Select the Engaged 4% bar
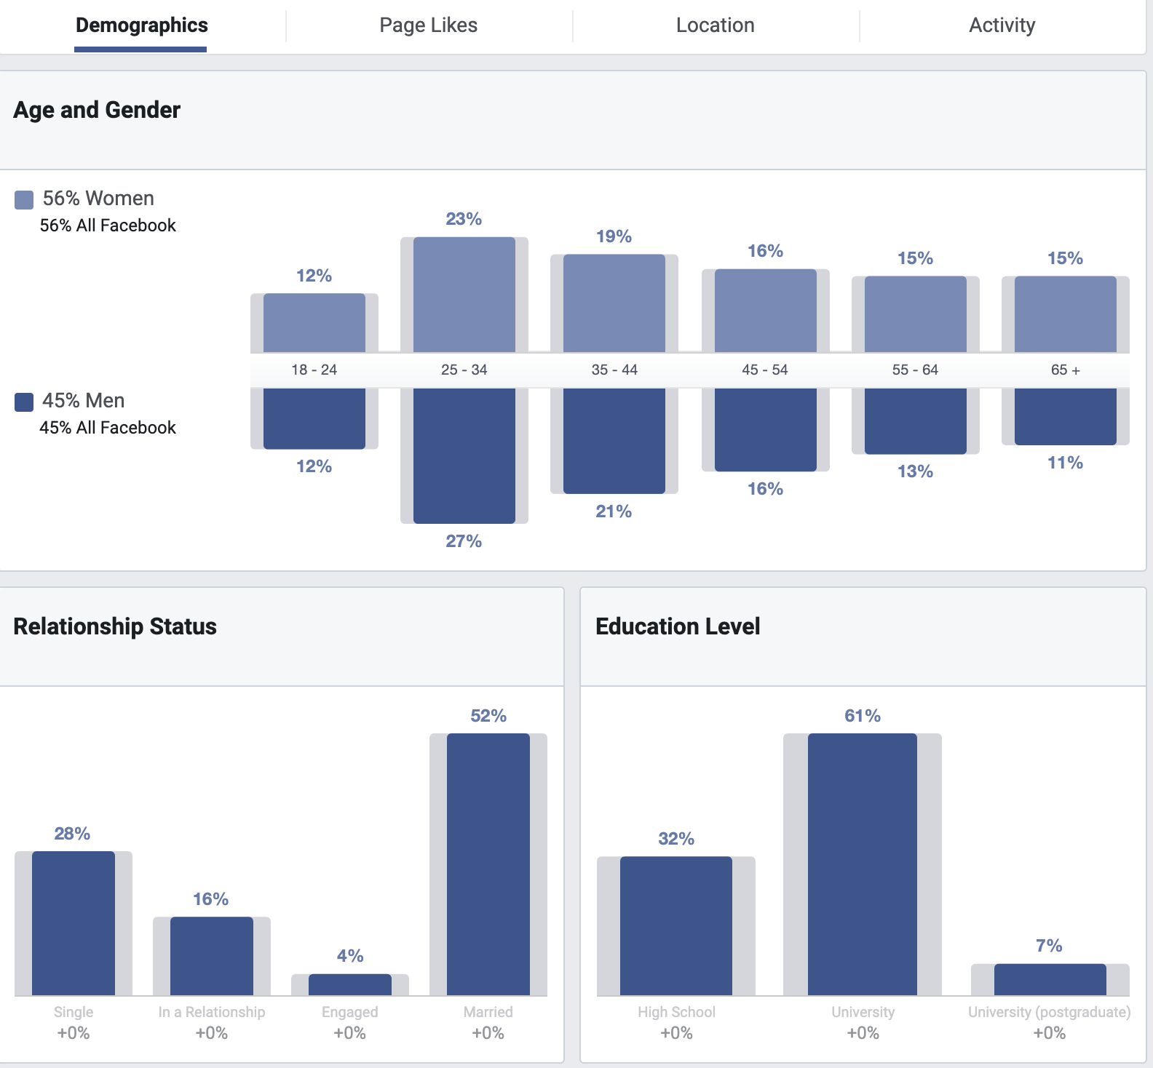Screen dimensions: 1153x1068 click(350, 984)
